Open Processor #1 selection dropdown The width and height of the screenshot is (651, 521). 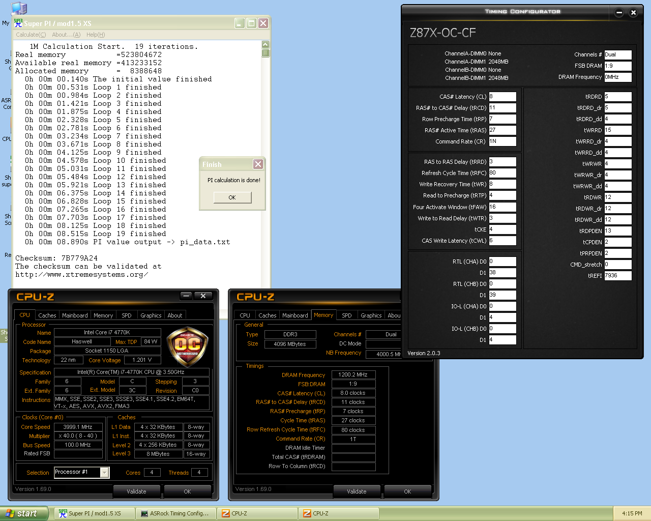point(104,473)
